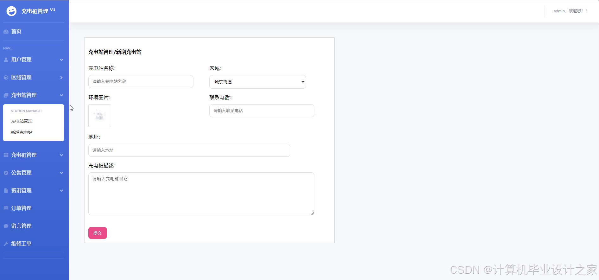Open the 订单管理 menu item
The image size is (599, 280).
point(21,208)
